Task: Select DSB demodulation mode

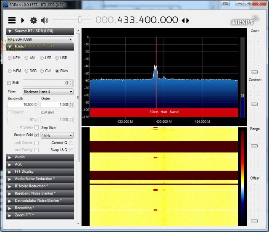Action: pyautogui.click(x=26, y=71)
